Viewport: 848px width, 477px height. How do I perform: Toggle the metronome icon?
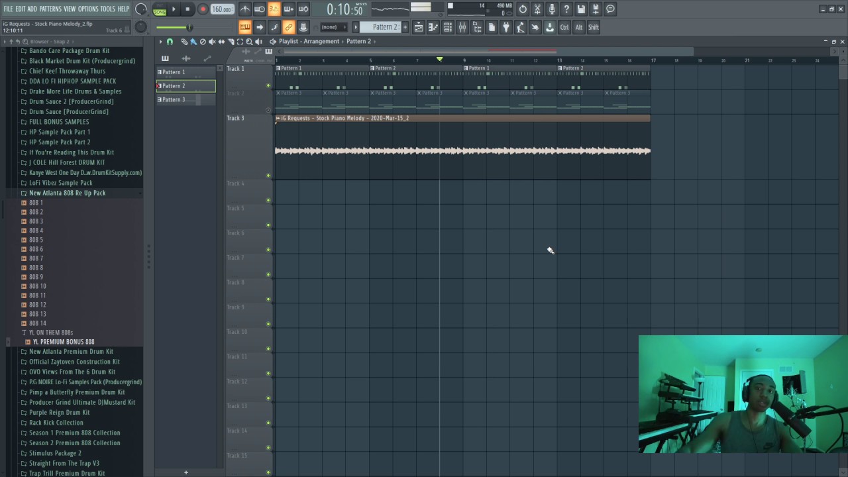click(x=245, y=9)
